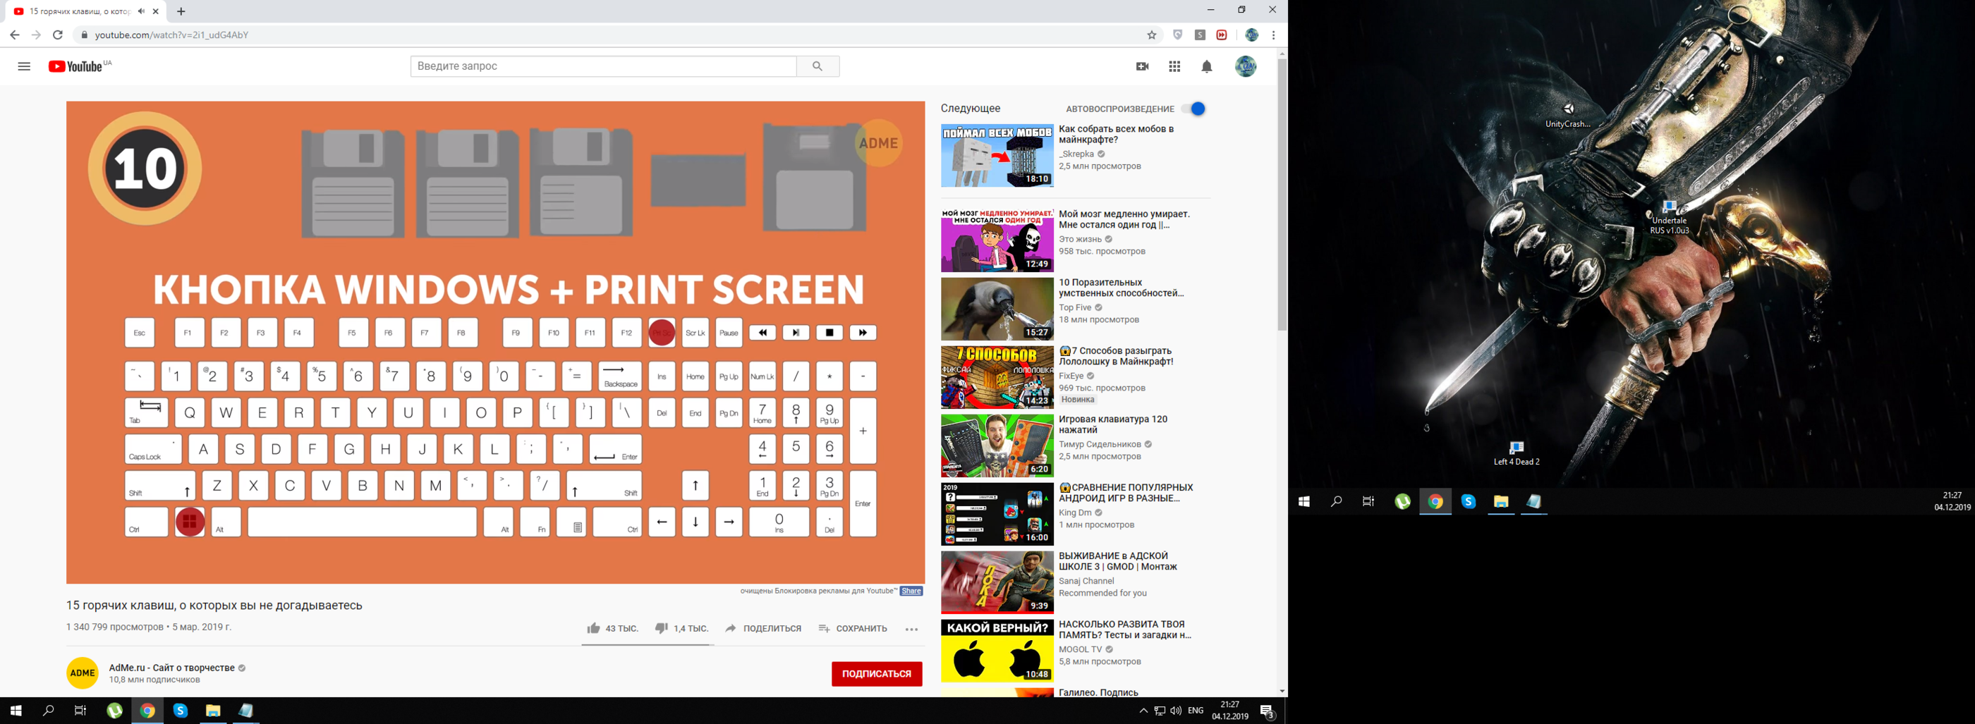Open the AdMe.ru channel name link
The height and width of the screenshot is (724, 1975).
tap(171, 668)
